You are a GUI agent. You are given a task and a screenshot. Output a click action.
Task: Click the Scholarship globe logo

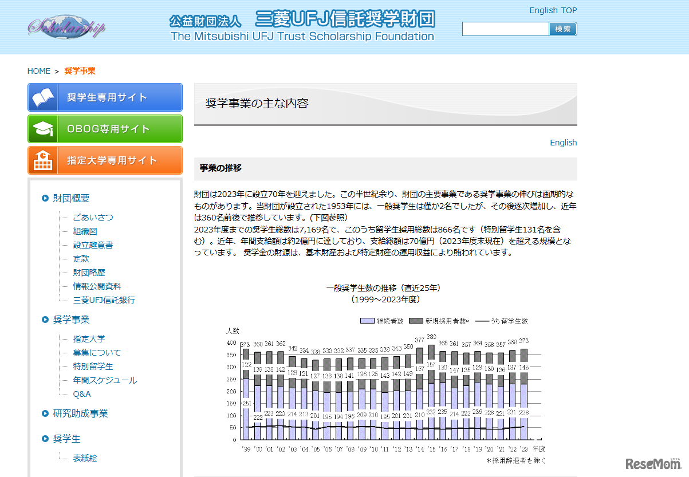click(x=66, y=26)
